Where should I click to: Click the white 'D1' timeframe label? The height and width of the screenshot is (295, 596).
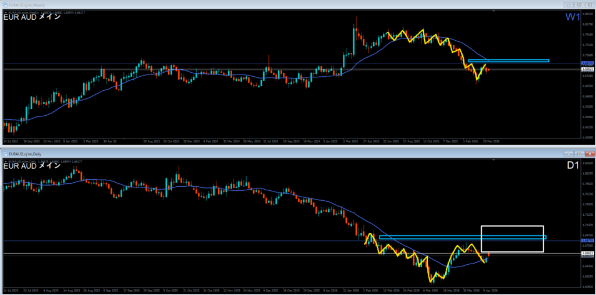pyautogui.click(x=573, y=166)
